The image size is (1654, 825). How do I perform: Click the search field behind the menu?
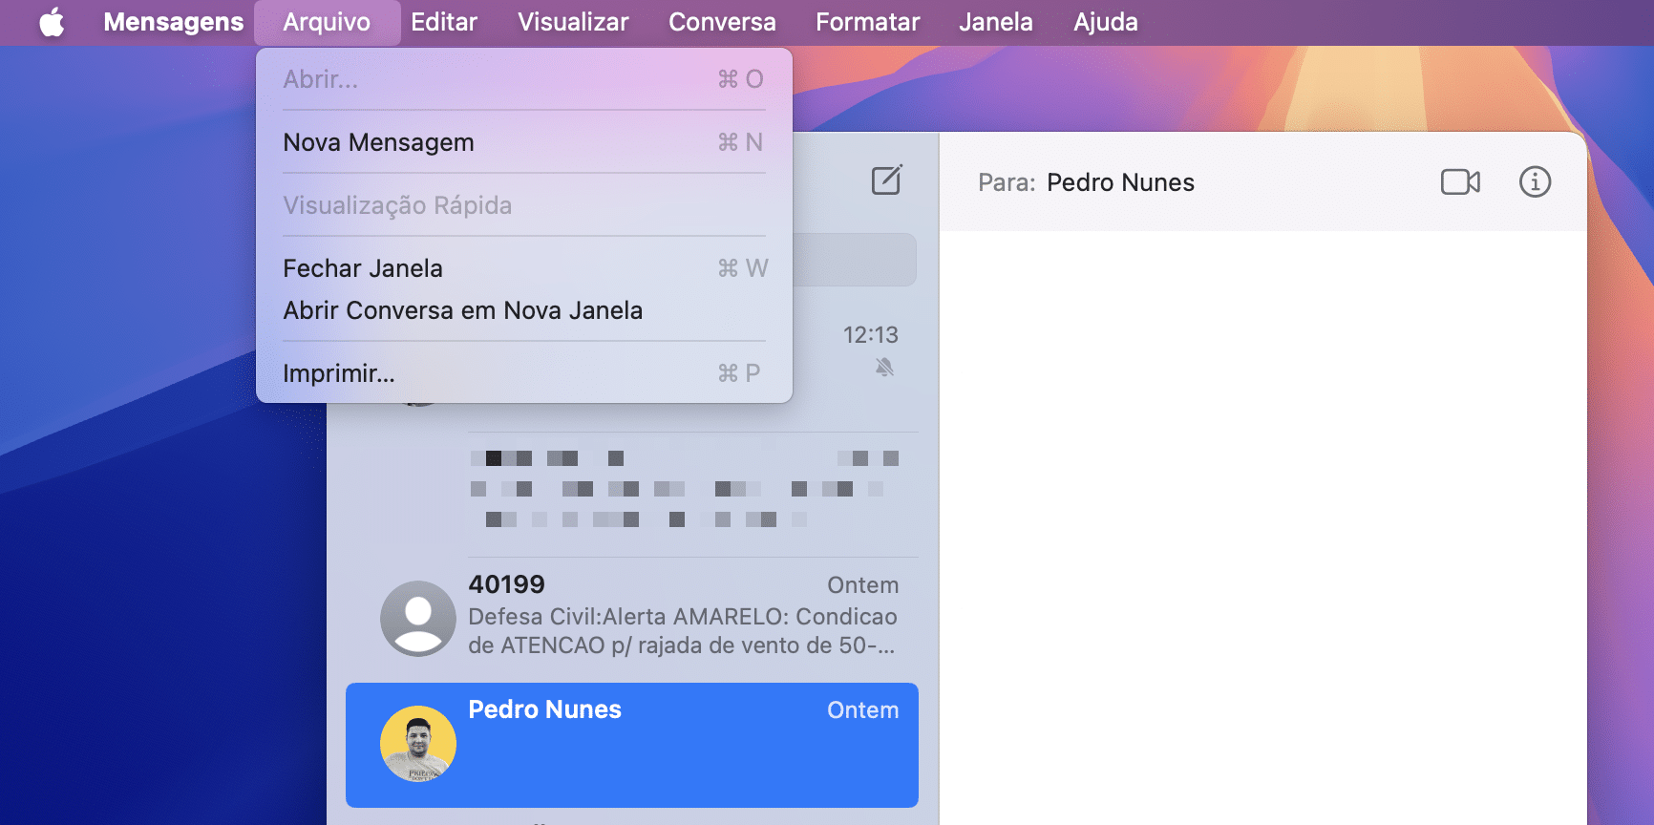point(855,260)
